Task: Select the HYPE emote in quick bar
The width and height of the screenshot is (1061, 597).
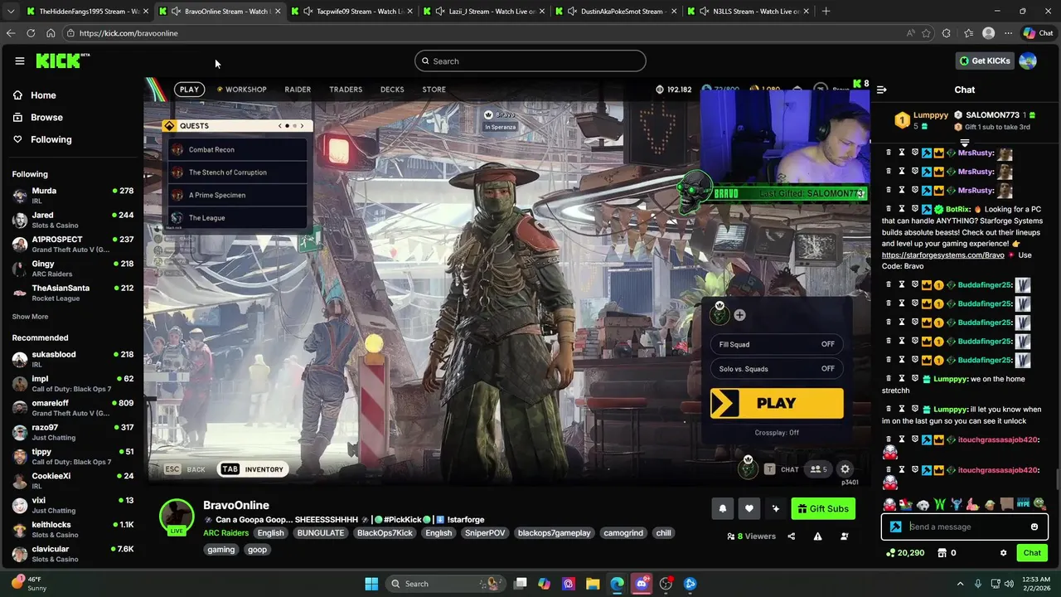Action: pyautogui.click(x=1023, y=504)
